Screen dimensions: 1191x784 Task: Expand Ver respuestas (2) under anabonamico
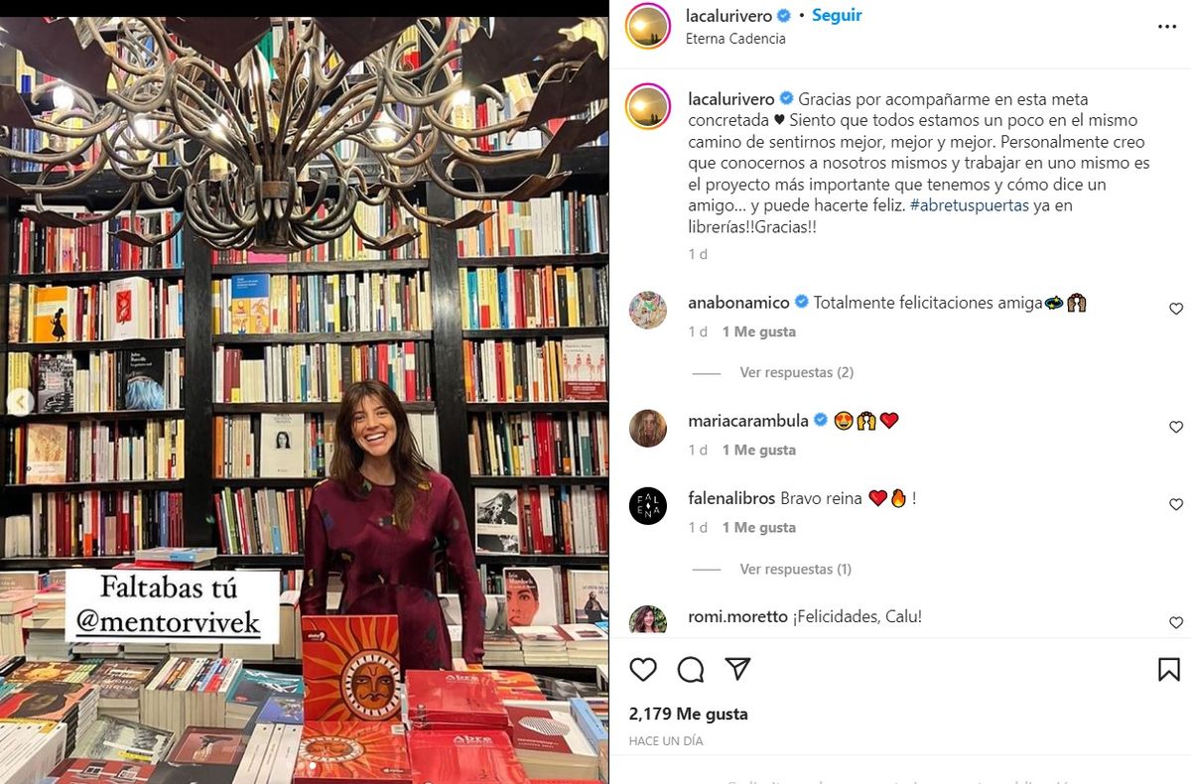point(796,372)
